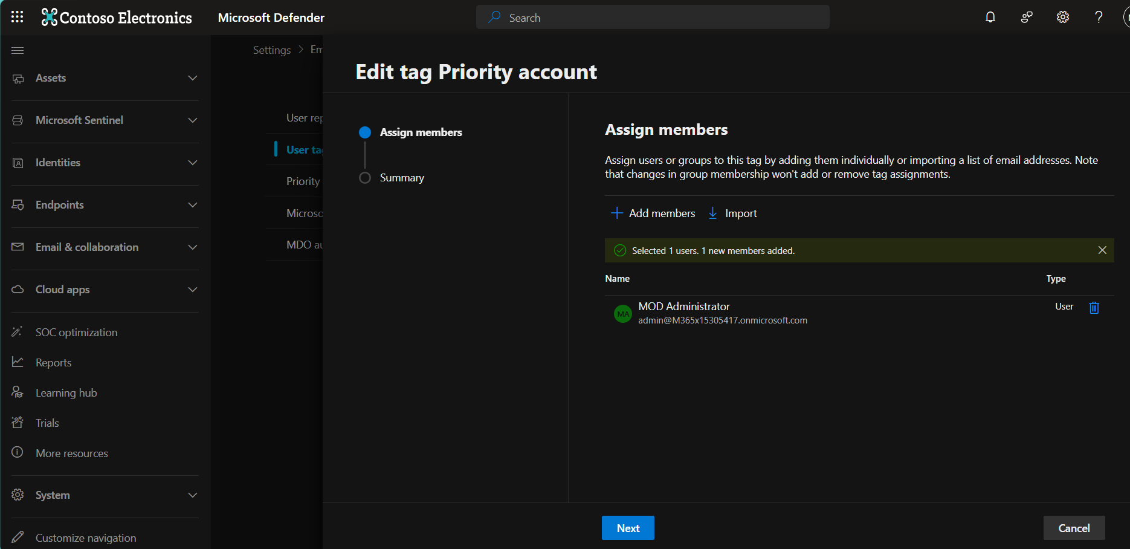Viewport: 1130px width, 549px height.
Task: Click the Add members button
Action: click(653, 213)
